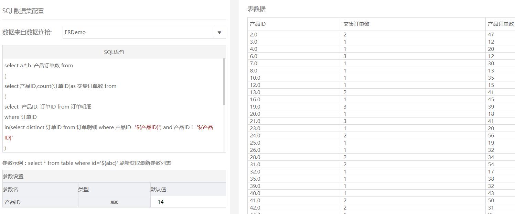Click the SQL数据集配置 title
The width and height of the screenshot is (515, 214).
pos(23,11)
